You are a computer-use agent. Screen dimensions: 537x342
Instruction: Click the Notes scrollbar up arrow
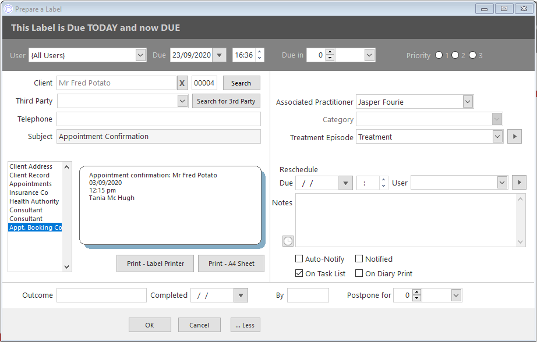(x=521, y=199)
